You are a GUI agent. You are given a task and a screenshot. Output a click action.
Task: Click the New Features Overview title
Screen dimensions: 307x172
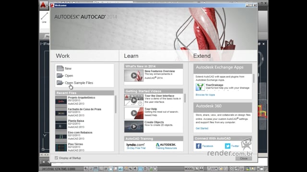(x=160, y=71)
